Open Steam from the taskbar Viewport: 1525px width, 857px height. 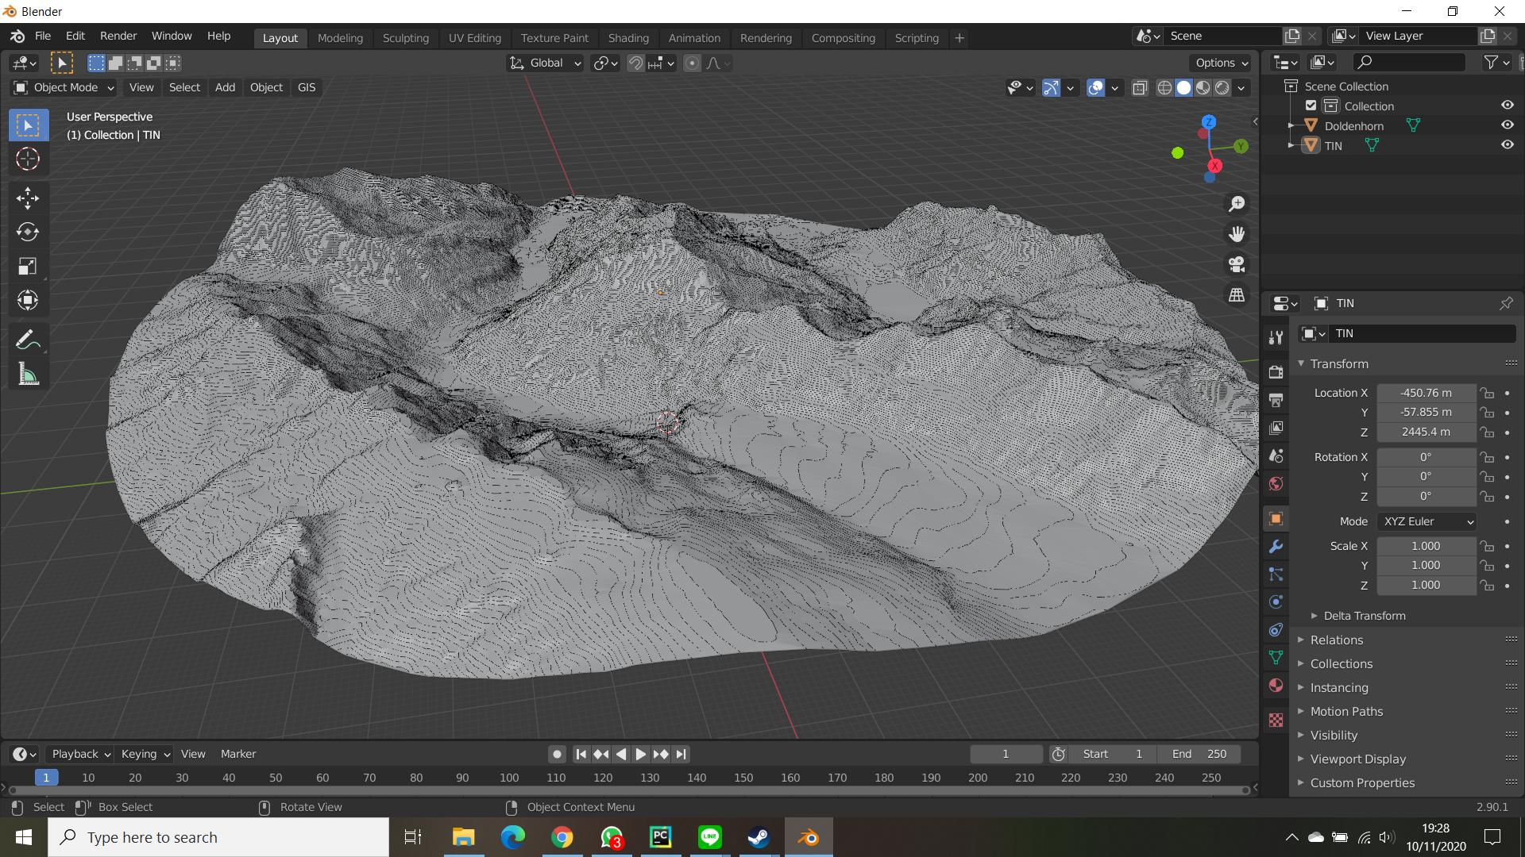(759, 837)
